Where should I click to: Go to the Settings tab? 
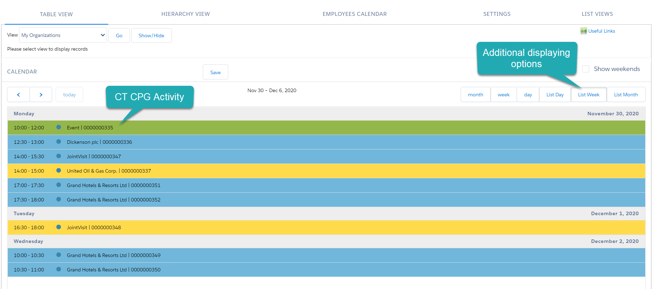tap(497, 14)
